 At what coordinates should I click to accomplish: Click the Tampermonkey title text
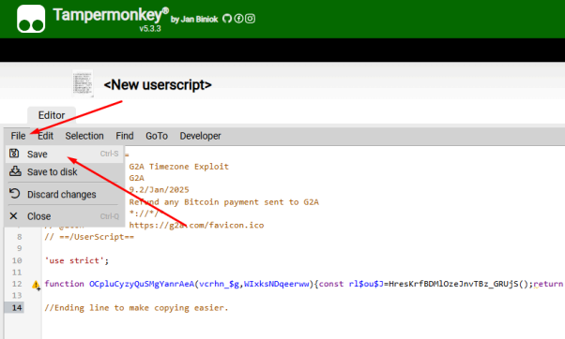[x=110, y=15]
